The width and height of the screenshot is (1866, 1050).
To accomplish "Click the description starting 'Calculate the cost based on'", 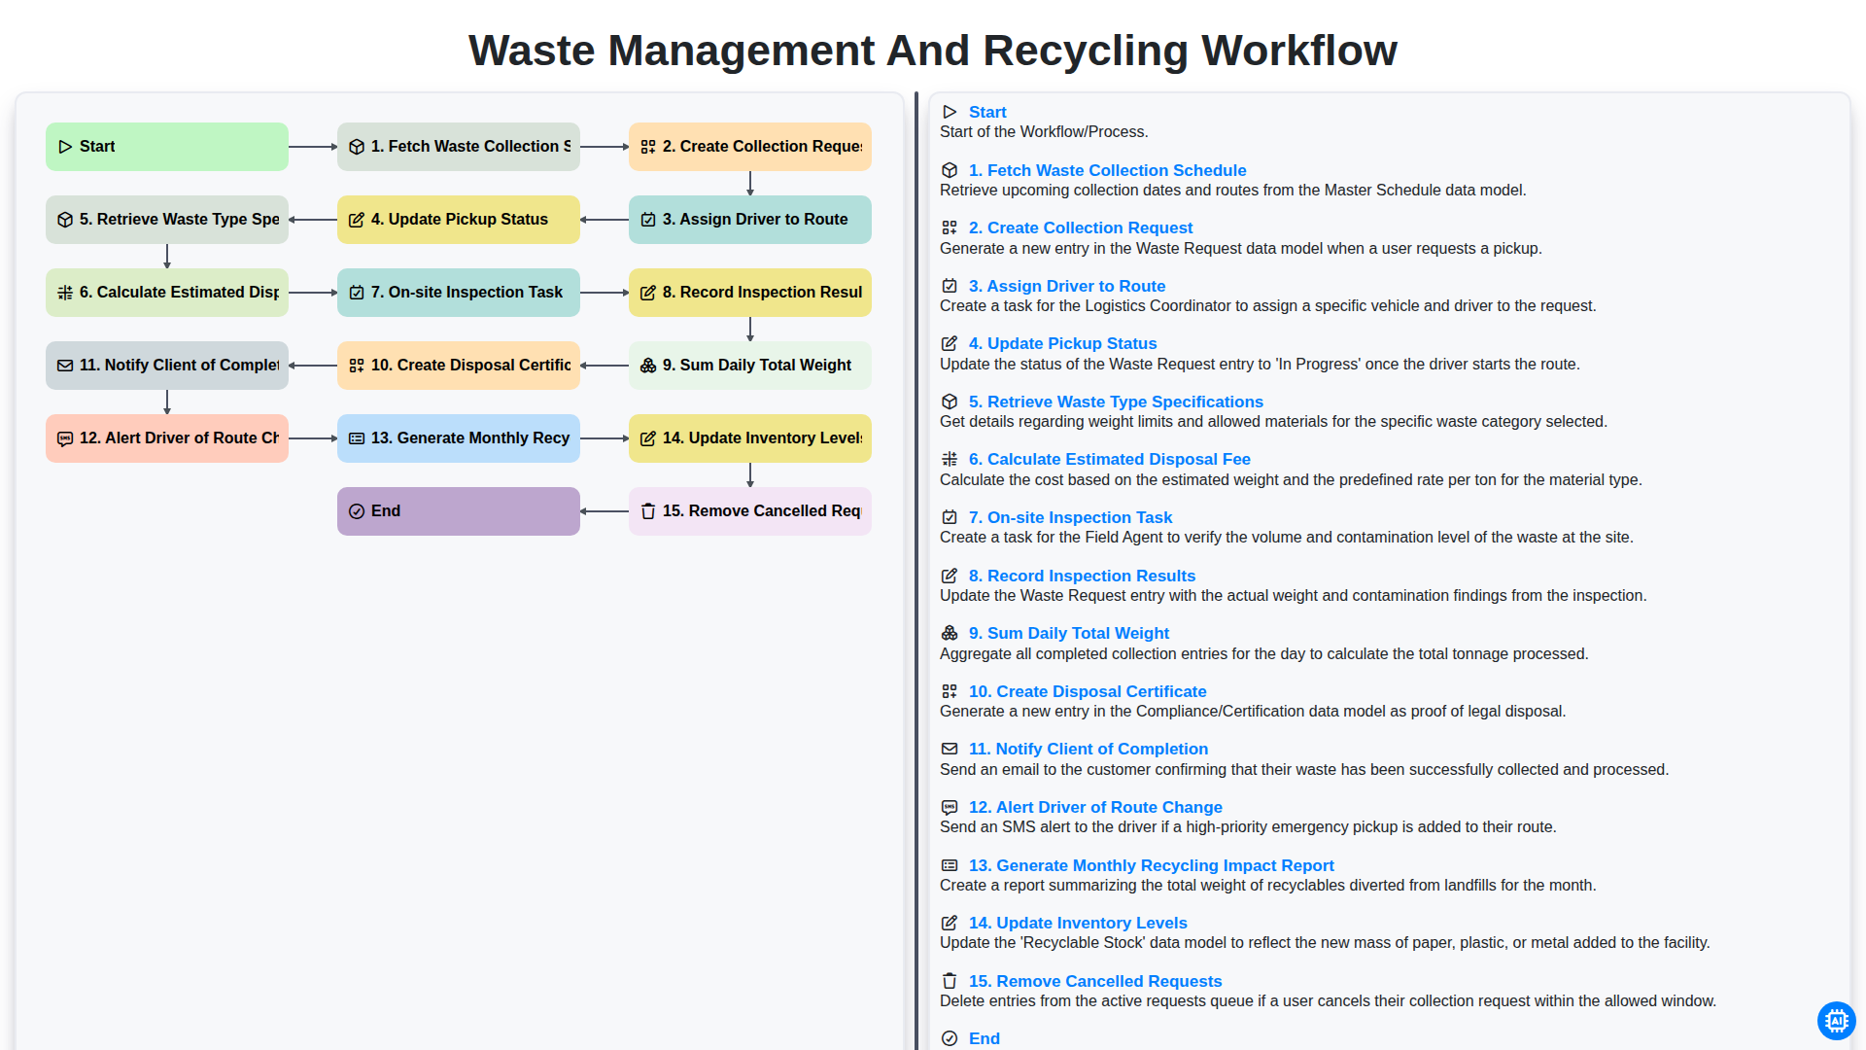I will point(1291,480).
